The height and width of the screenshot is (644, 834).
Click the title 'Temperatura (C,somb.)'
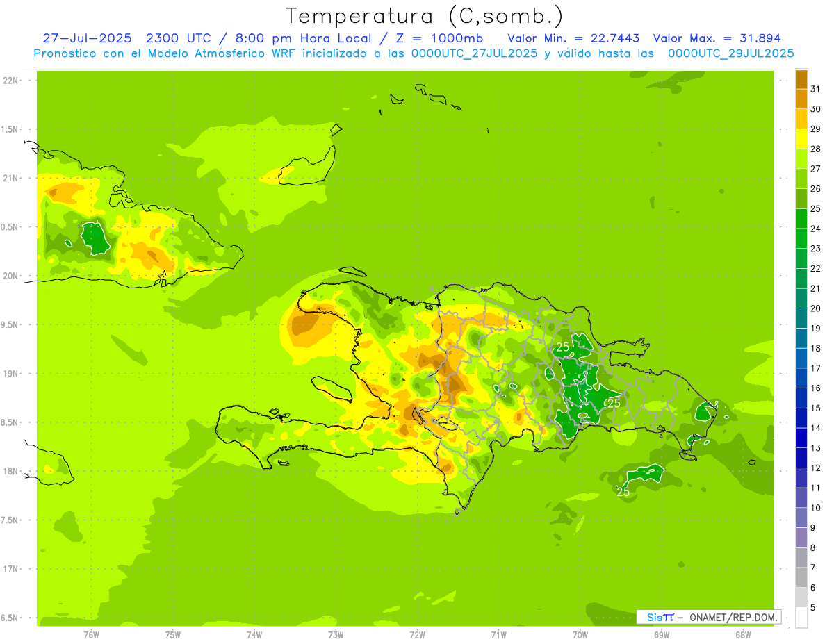(425, 16)
